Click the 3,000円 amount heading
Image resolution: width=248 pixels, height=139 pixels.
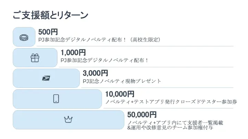95,73
